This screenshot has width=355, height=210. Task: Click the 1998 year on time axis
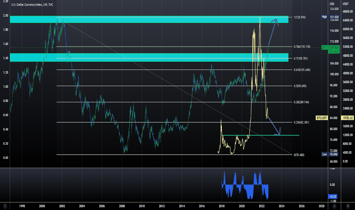pos(22,206)
